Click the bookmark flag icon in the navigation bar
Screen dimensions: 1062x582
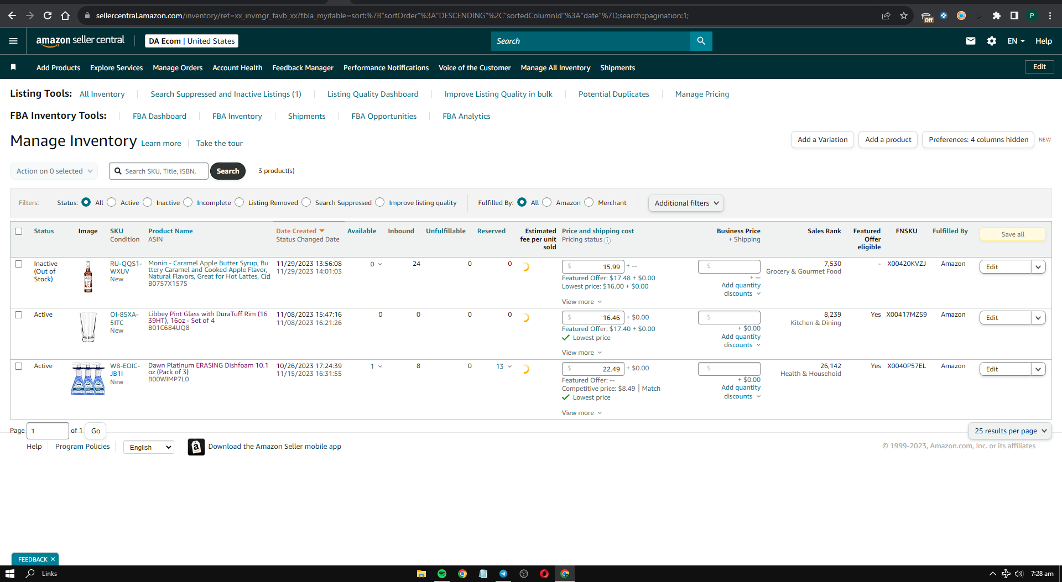pyautogui.click(x=13, y=67)
